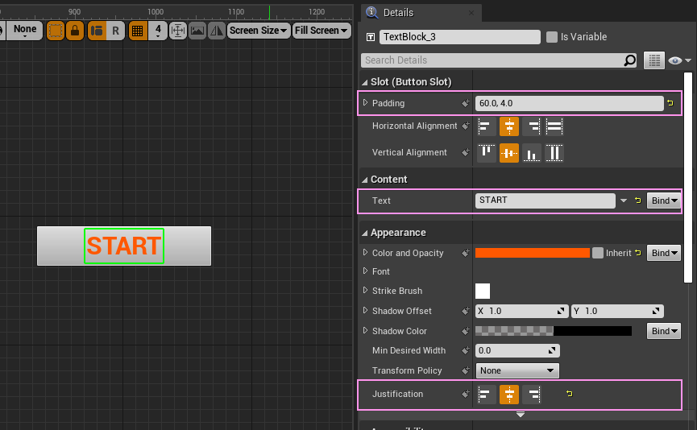Collapse the Appearance section
This screenshot has height=430, width=697.
click(365, 233)
